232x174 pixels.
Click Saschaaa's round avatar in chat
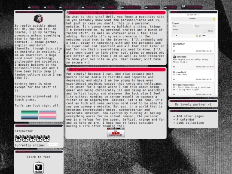(x=174, y=57)
